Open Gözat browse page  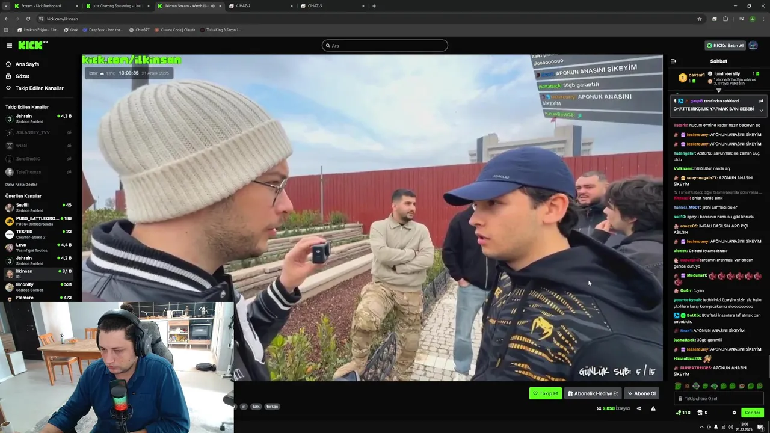click(x=22, y=76)
